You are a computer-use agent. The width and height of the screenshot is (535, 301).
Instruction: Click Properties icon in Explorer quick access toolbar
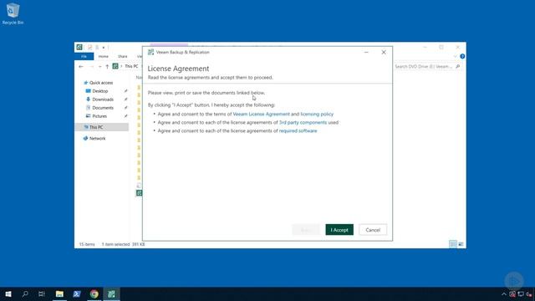[89, 48]
